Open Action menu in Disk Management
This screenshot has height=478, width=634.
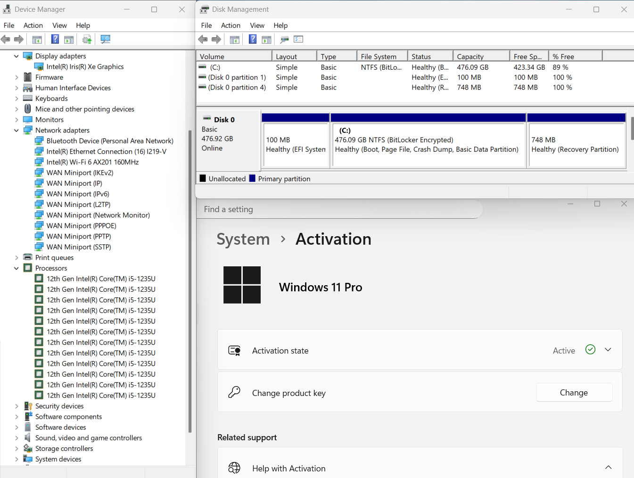pos(231,25)
